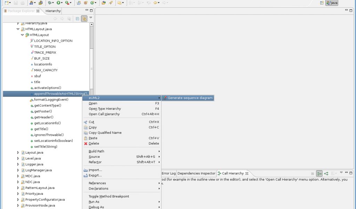The image size is (356, 209).
Task: Click the New Java Package toolbar icon
Action: (86, 3)
